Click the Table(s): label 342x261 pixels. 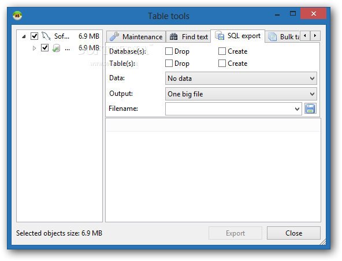click(122, 64)
